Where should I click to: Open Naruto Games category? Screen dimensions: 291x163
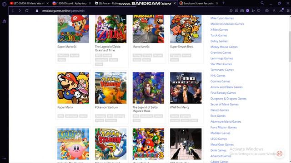[220, 110]
